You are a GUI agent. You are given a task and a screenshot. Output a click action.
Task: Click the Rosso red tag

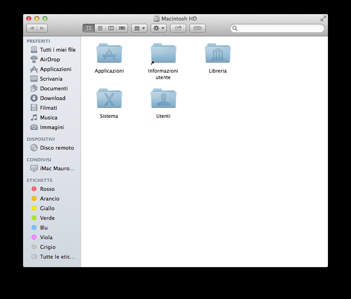point(47,189)
